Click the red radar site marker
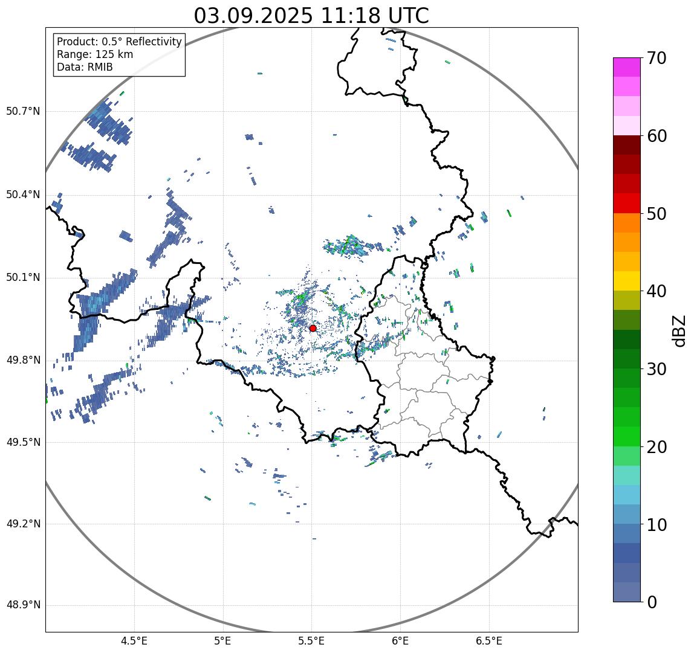The height and width of the screenshot is (653, 694). [x=313, y=328]
